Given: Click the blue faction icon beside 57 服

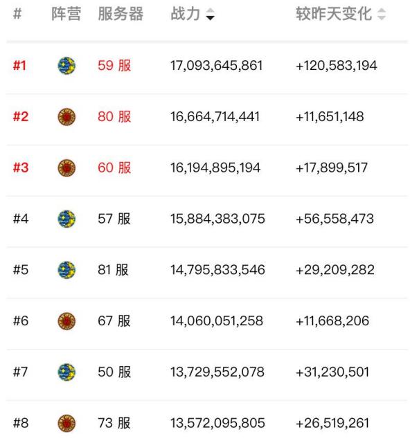Looking at the screenshot, I should pos(67,219).
